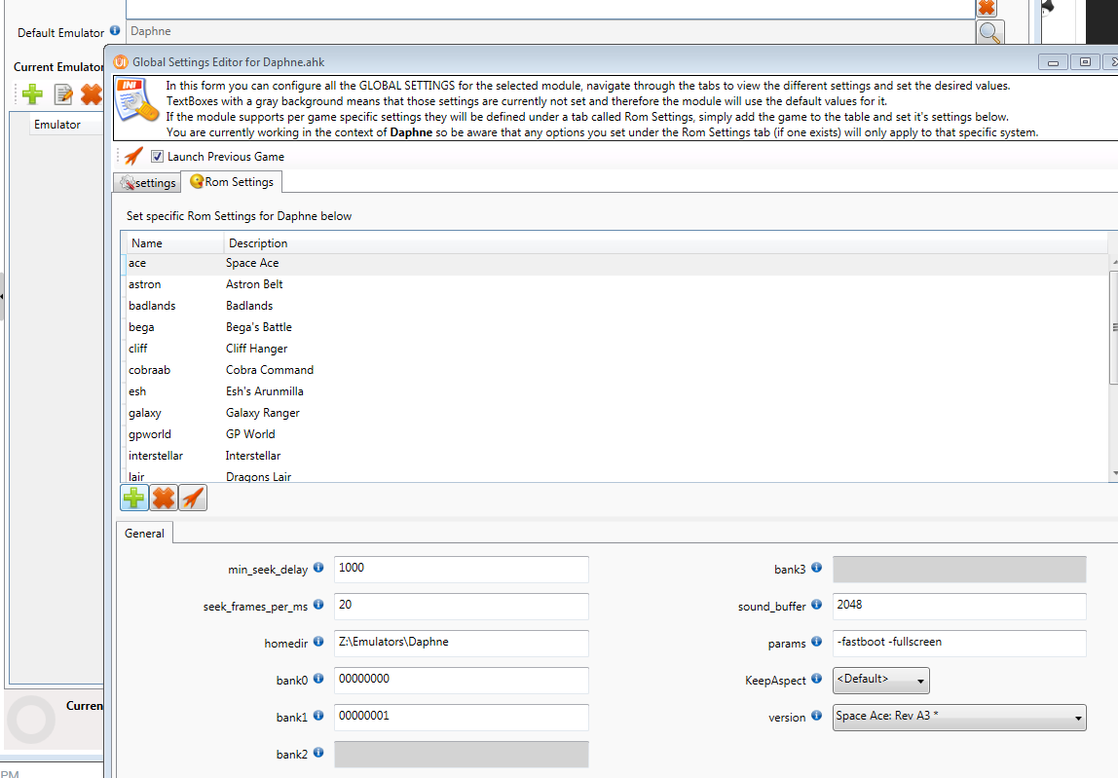The width and height of the screenshot is (1118, 778).
Task: Click the info icon next to bank3
Action: pyautogui.click(x=817, y=568)
